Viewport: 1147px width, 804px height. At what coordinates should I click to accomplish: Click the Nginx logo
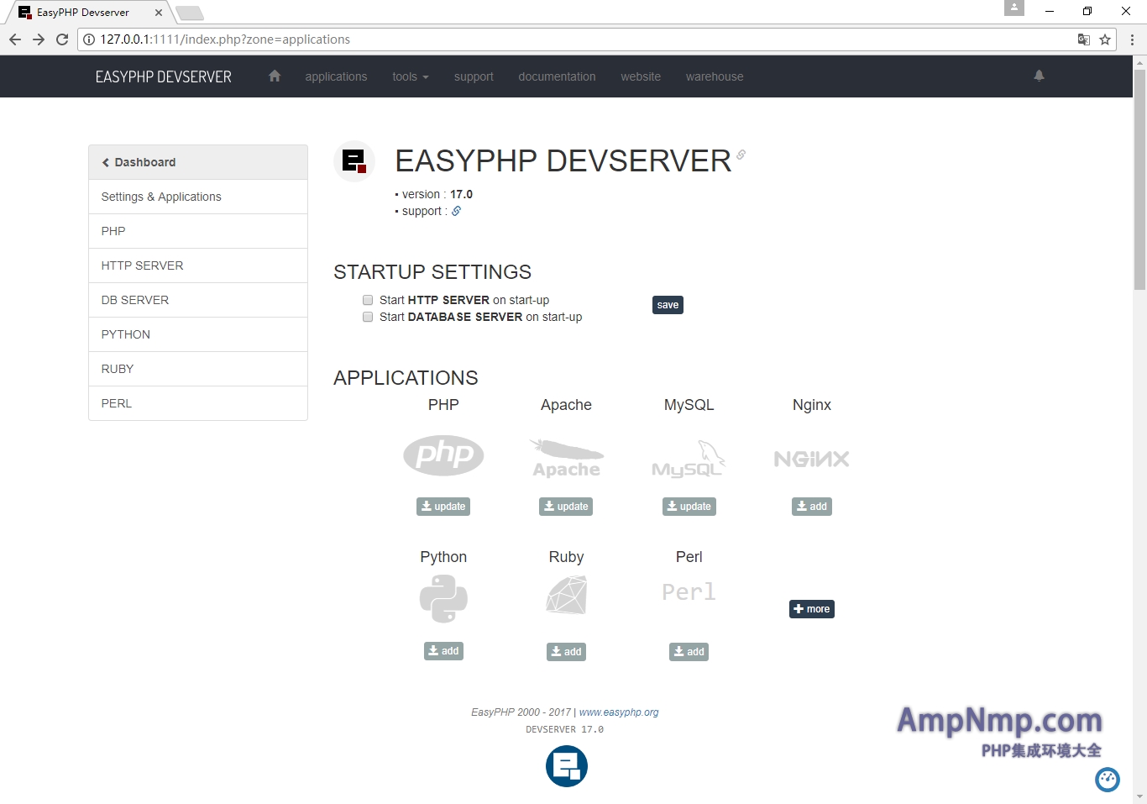point(812,459)
